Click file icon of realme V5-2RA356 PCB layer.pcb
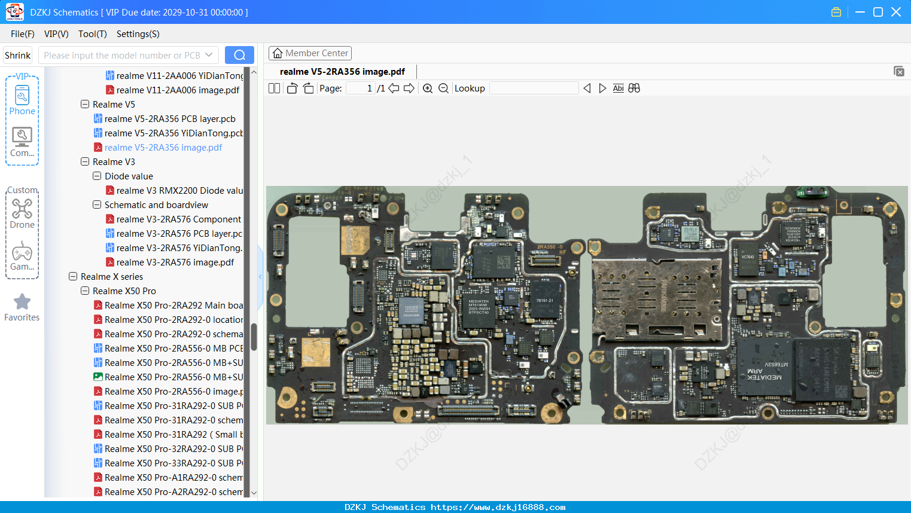Screen dimensions: 911x513 coord(98,119)
